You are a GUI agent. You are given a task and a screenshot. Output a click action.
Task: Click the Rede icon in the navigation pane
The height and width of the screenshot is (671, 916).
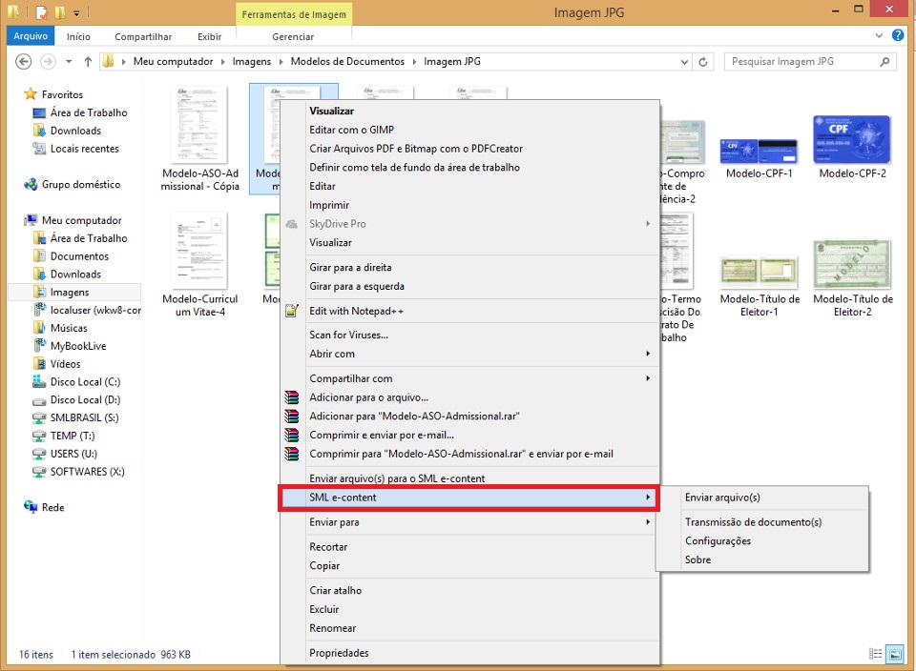[45, 508]
